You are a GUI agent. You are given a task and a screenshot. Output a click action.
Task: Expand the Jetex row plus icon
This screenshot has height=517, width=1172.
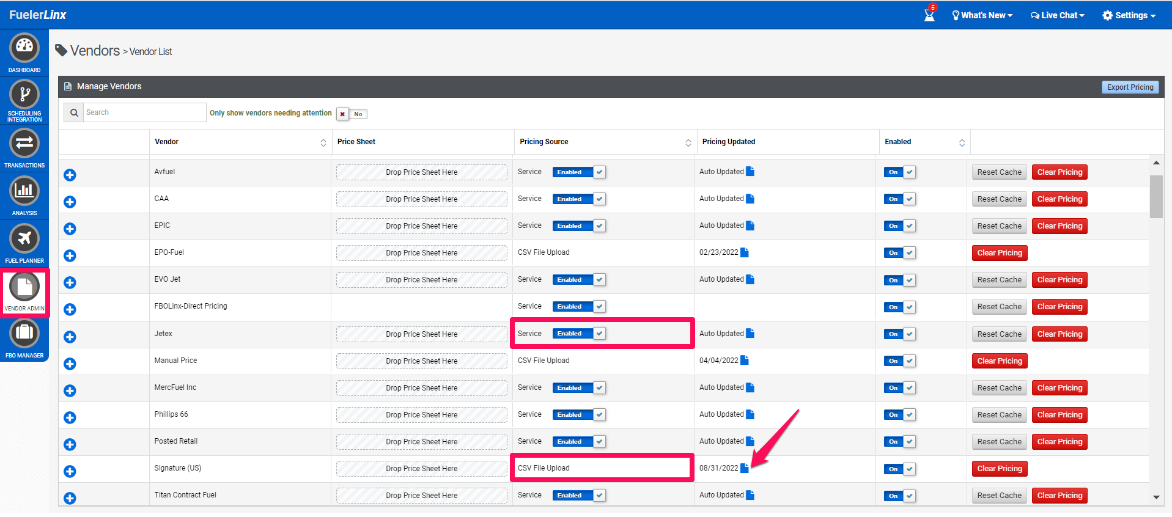70,337
